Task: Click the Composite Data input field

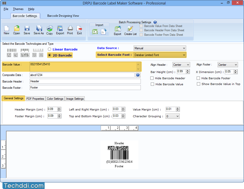Action: tap(82, 75)
